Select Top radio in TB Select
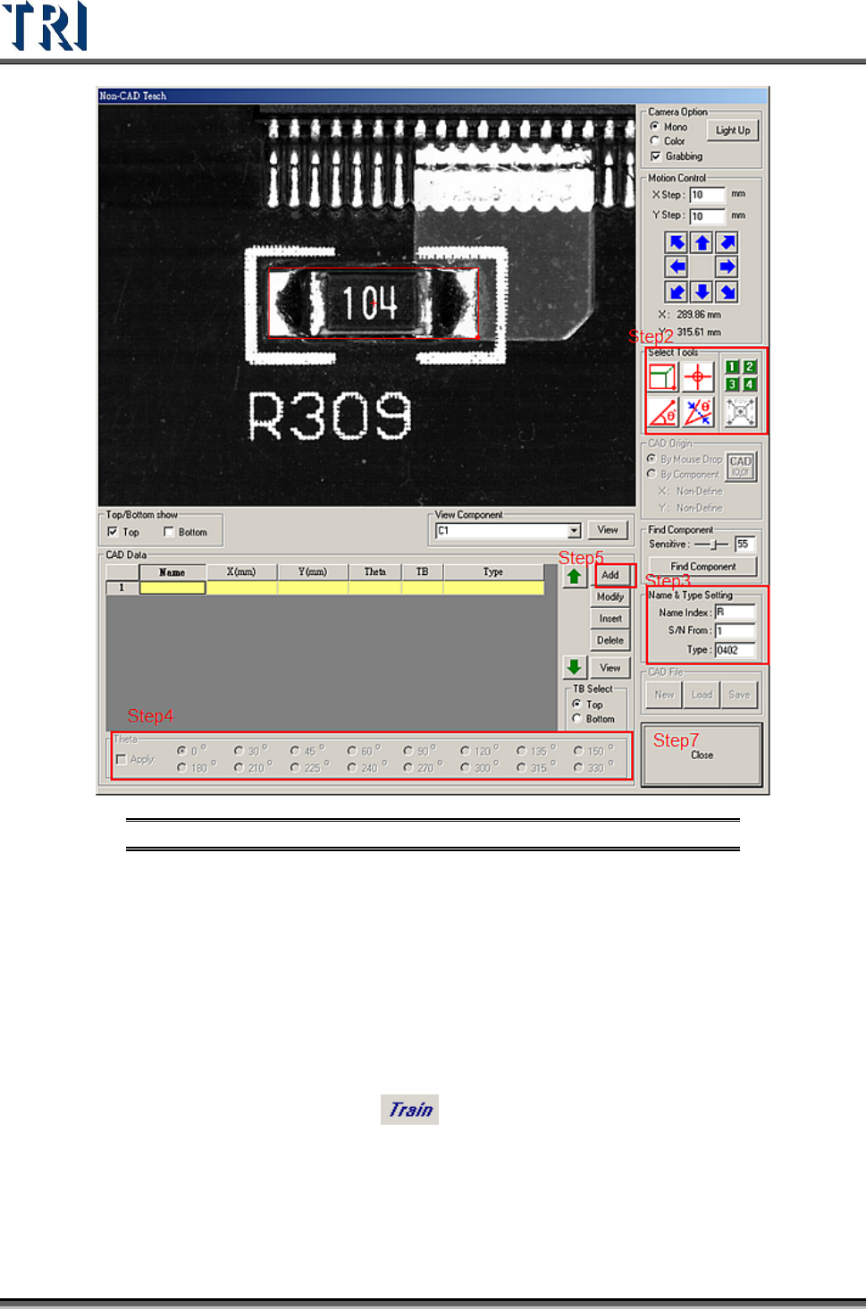Viewport: 866px width, 1309px height. click(x=577, y=705)
